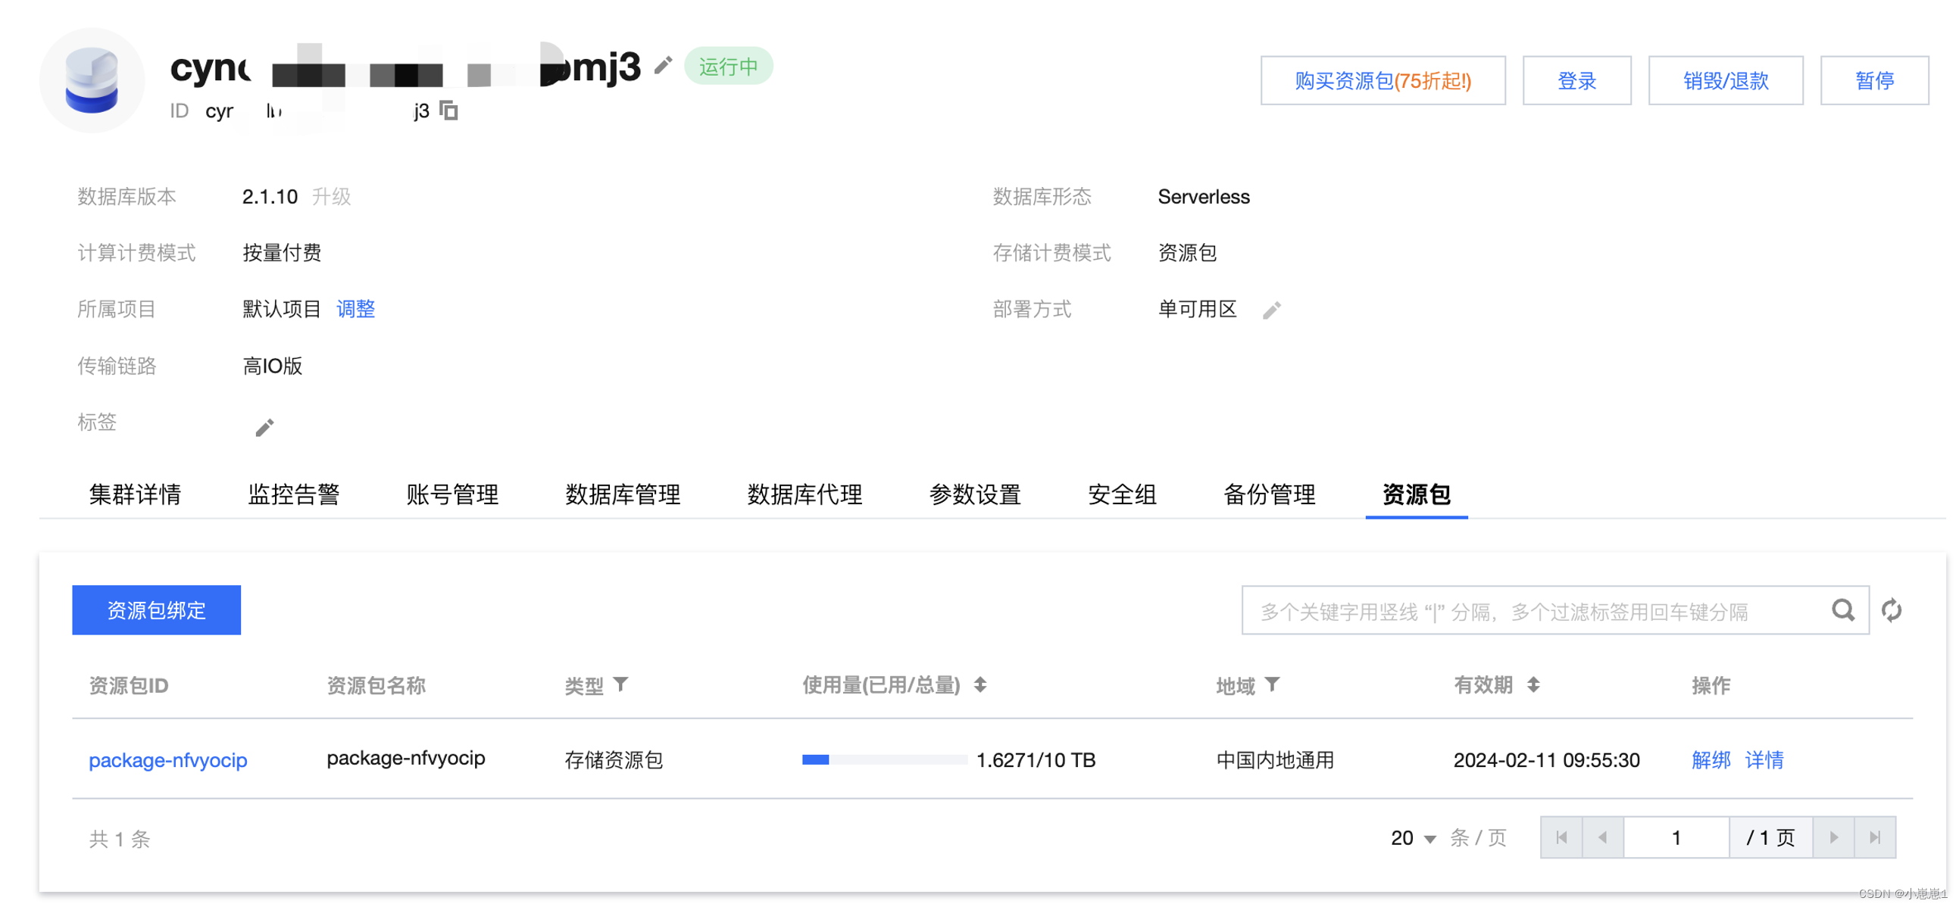Screen dimensions: 1959x907
Task: Click type cell 存储资源包
Action: pos(613,759)
